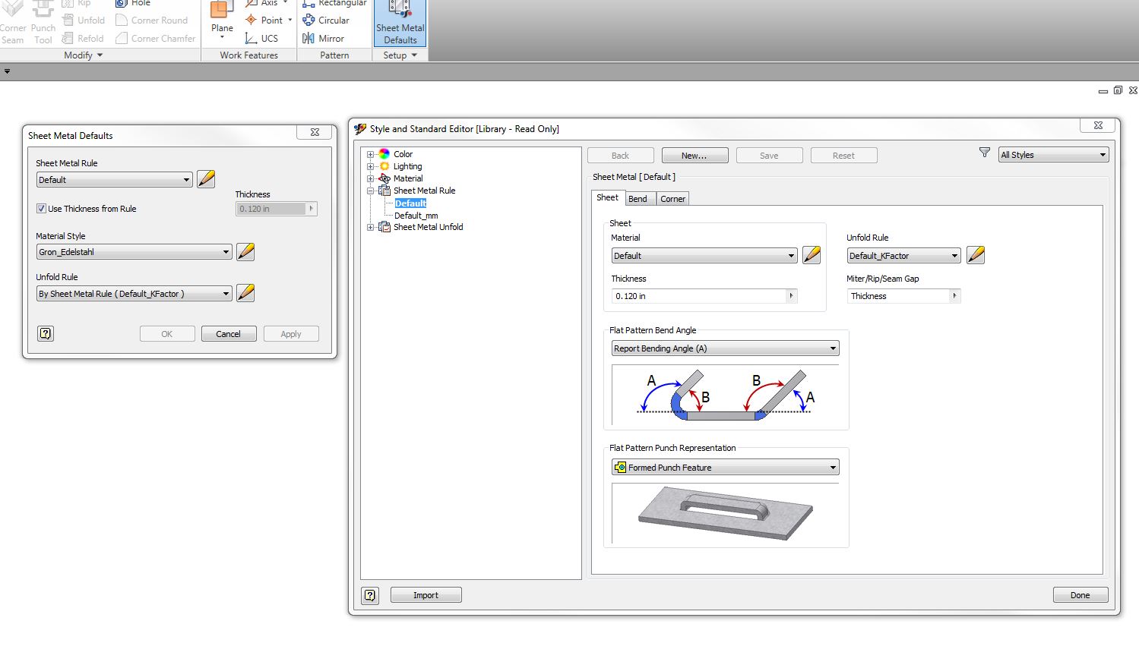Click the Import button
Image resolution: width=1139 pixels, height=646 pixels.
(426, 595)
